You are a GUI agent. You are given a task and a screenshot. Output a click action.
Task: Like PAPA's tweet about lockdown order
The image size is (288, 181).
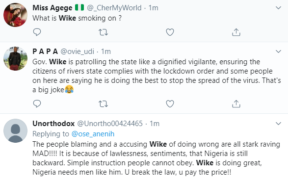(170, 104)
